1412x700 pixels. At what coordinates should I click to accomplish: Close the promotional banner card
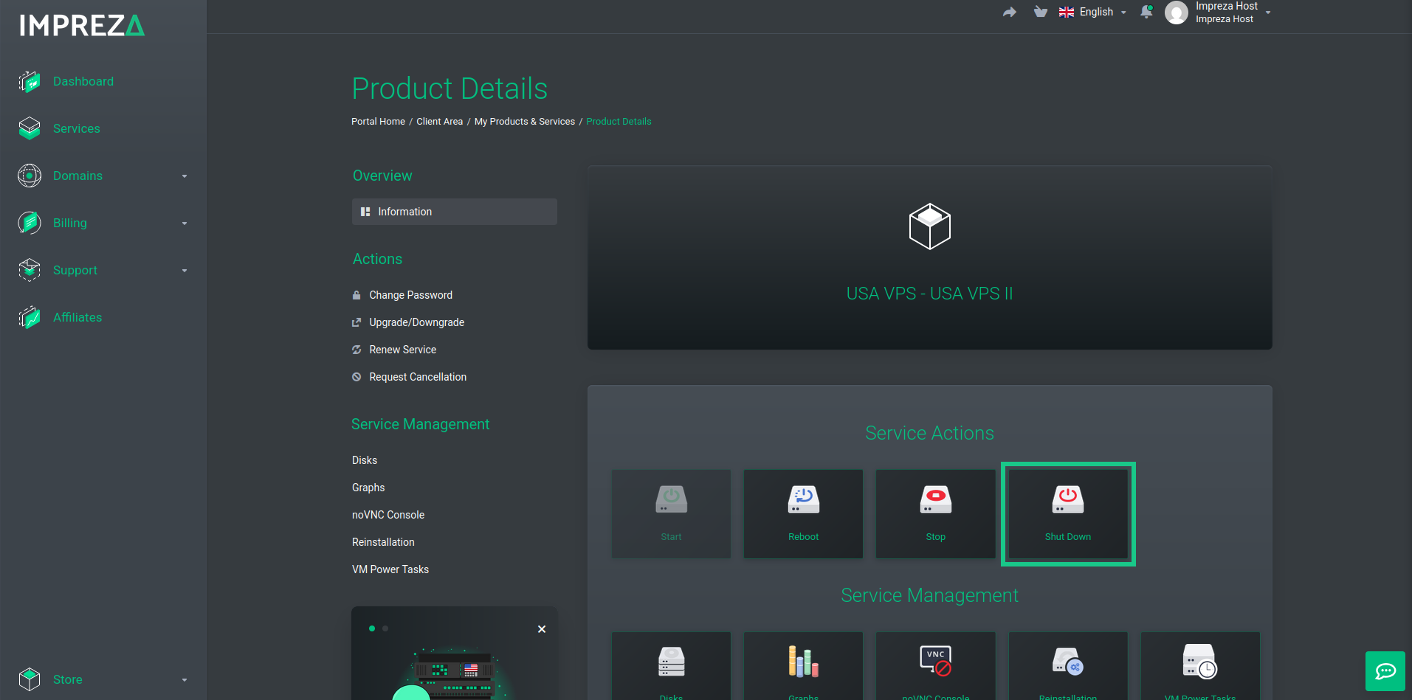coord(542,629)
